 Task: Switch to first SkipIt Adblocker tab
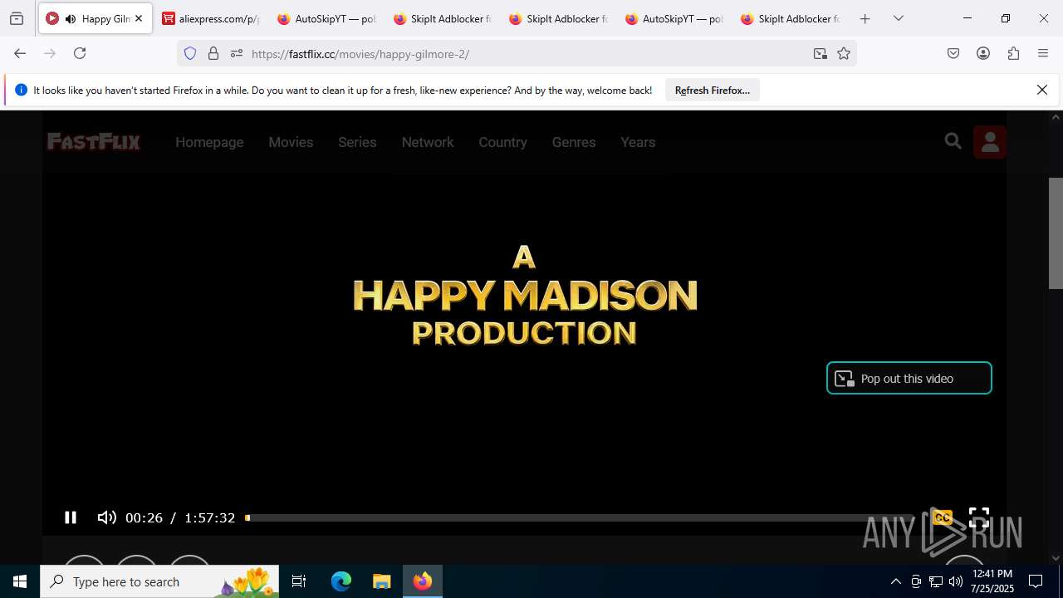coord(443,18)
